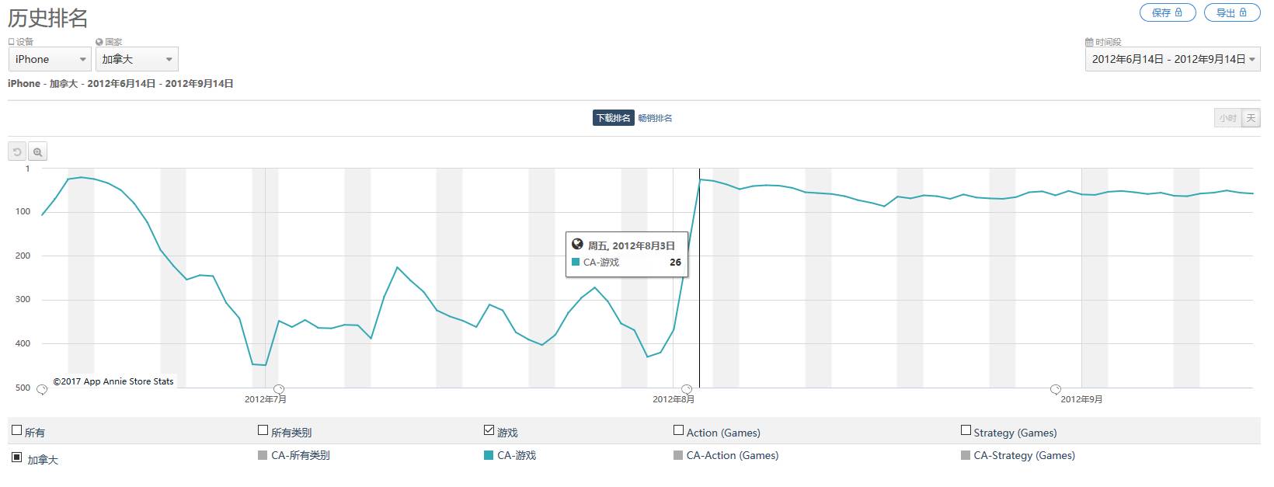Select the 下载排名 tab
The height and width of the screenshot is (487, 1274).
pos(613,118)
